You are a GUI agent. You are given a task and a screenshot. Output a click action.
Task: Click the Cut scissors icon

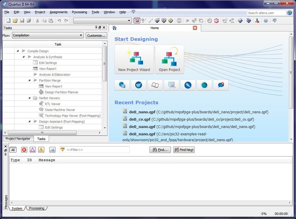pos(37,21)
